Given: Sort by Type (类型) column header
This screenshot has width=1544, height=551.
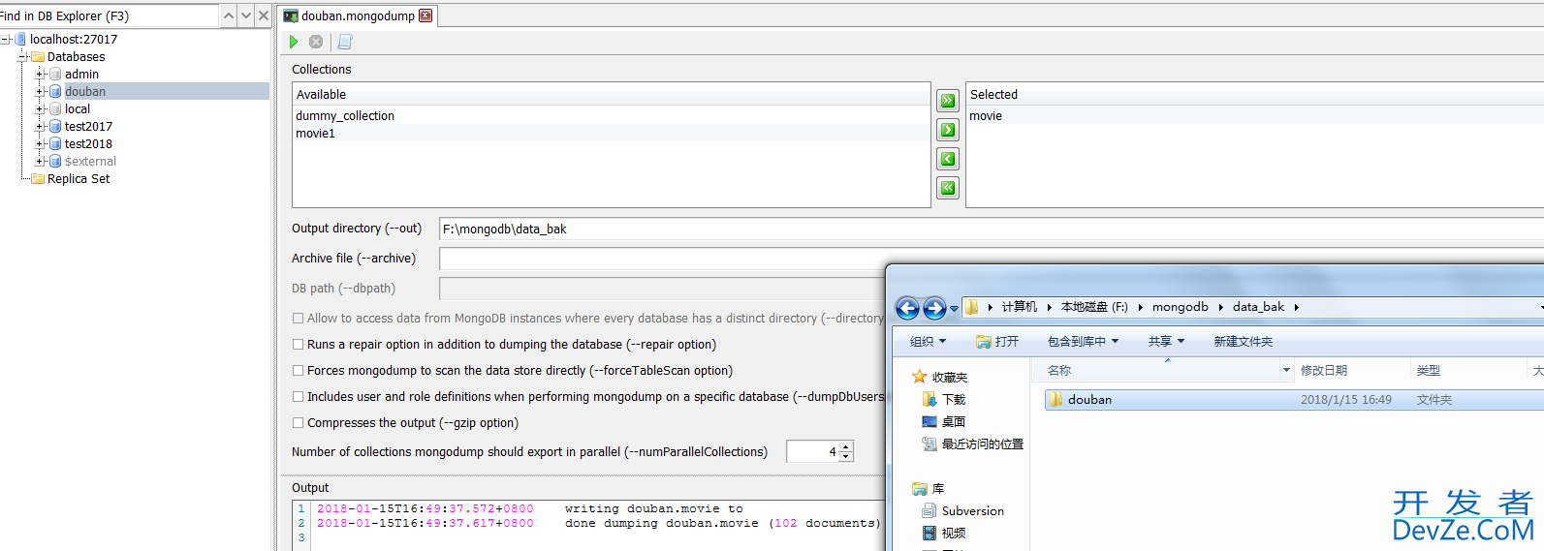Looking at the screenshot, I should pyautogui.click(x=1467, y=370).
